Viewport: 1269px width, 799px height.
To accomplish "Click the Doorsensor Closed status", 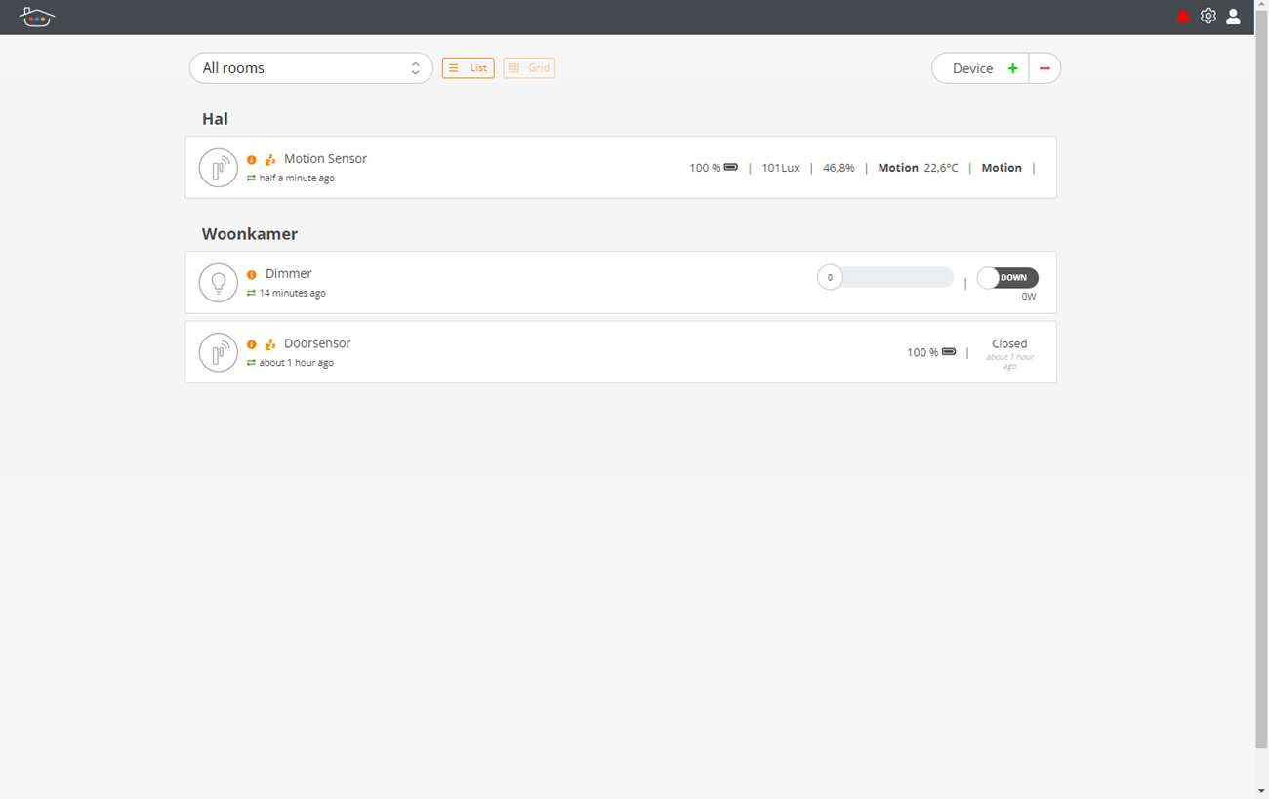I will coord(1009,344).
